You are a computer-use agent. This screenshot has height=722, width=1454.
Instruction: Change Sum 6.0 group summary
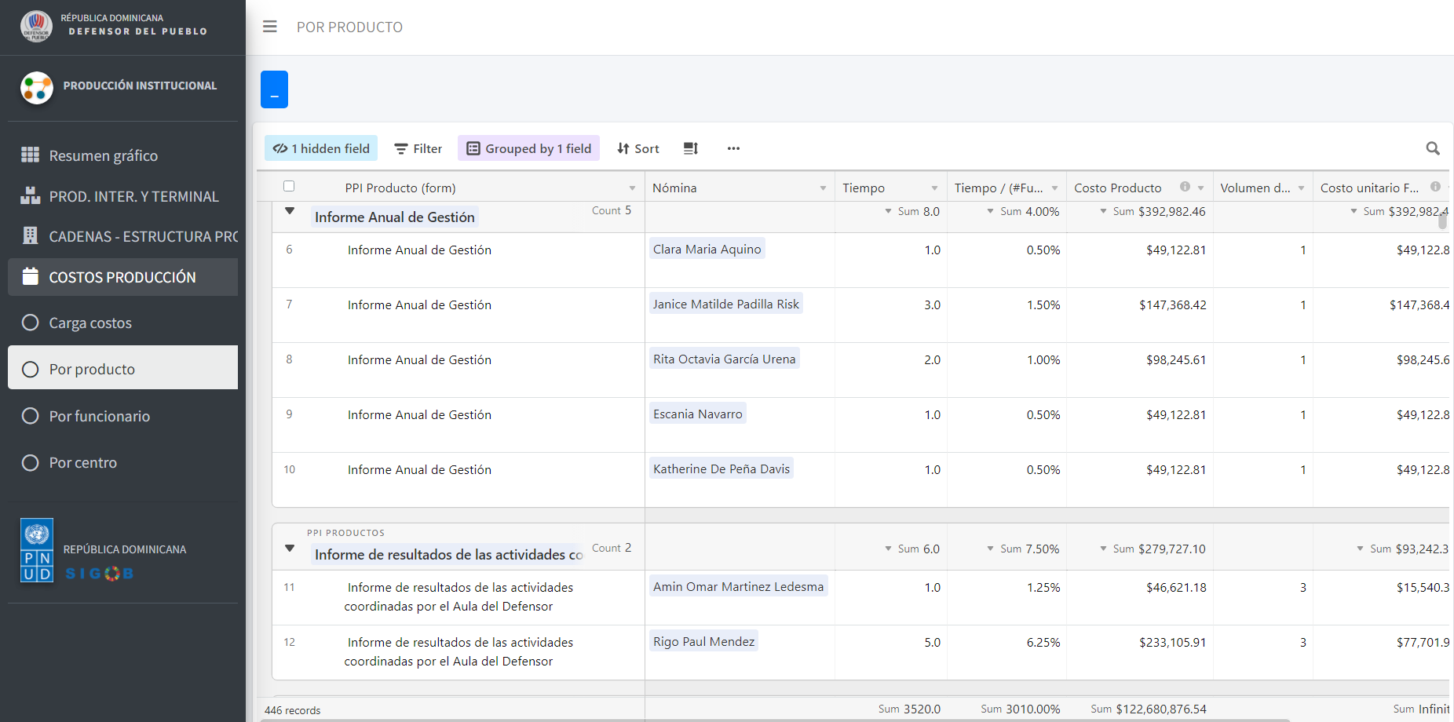(912, 549)
